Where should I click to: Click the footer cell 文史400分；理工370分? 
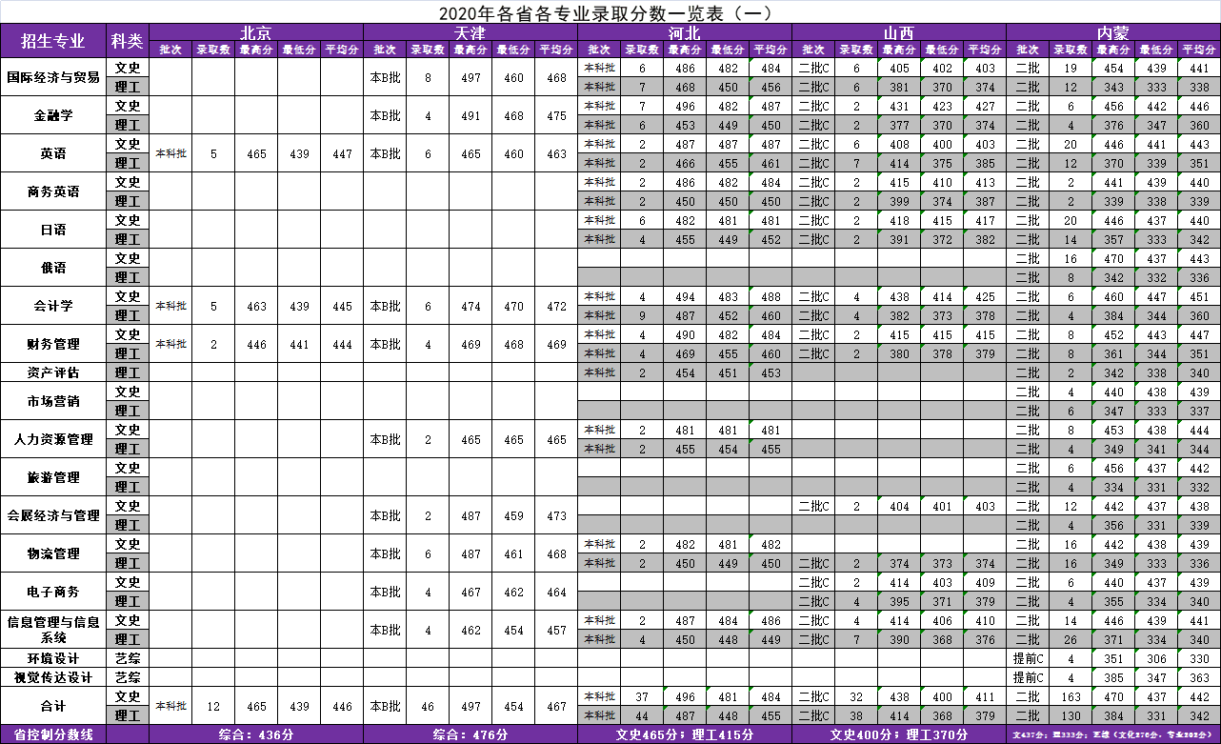point(899,734)
